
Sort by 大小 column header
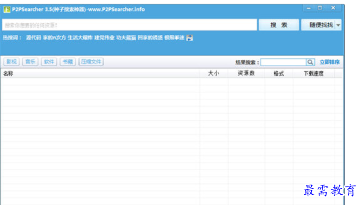(x=213, y=73)
